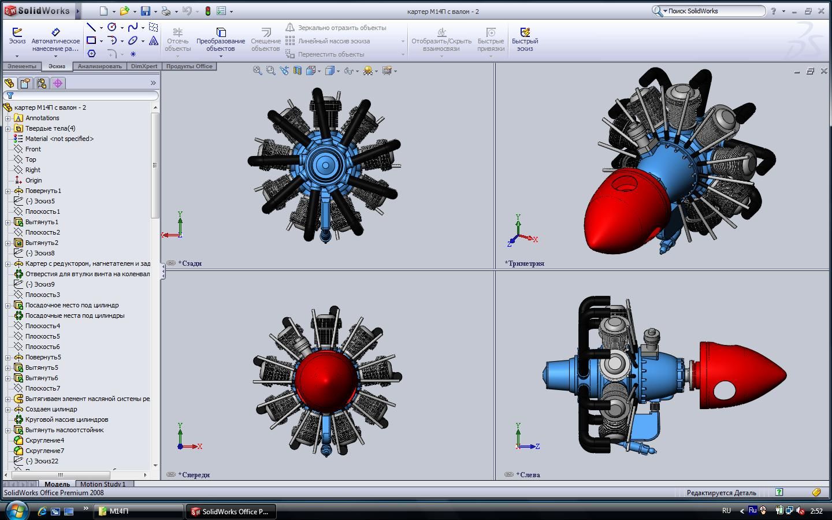Select the Line sketch tool
This screenshot has height=520, width=832.
point(91,27)
